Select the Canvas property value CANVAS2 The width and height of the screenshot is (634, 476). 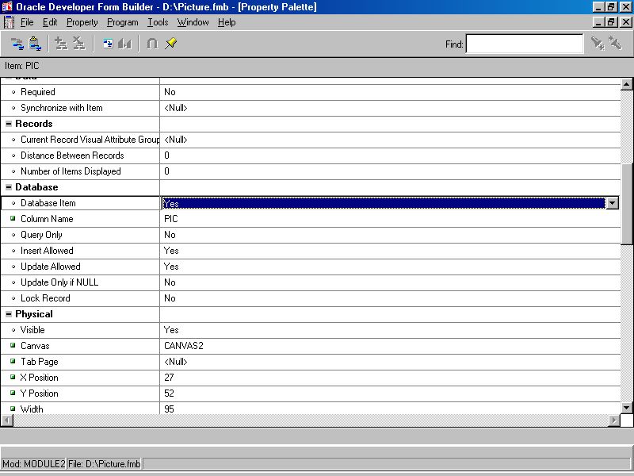tap(184, 346)
